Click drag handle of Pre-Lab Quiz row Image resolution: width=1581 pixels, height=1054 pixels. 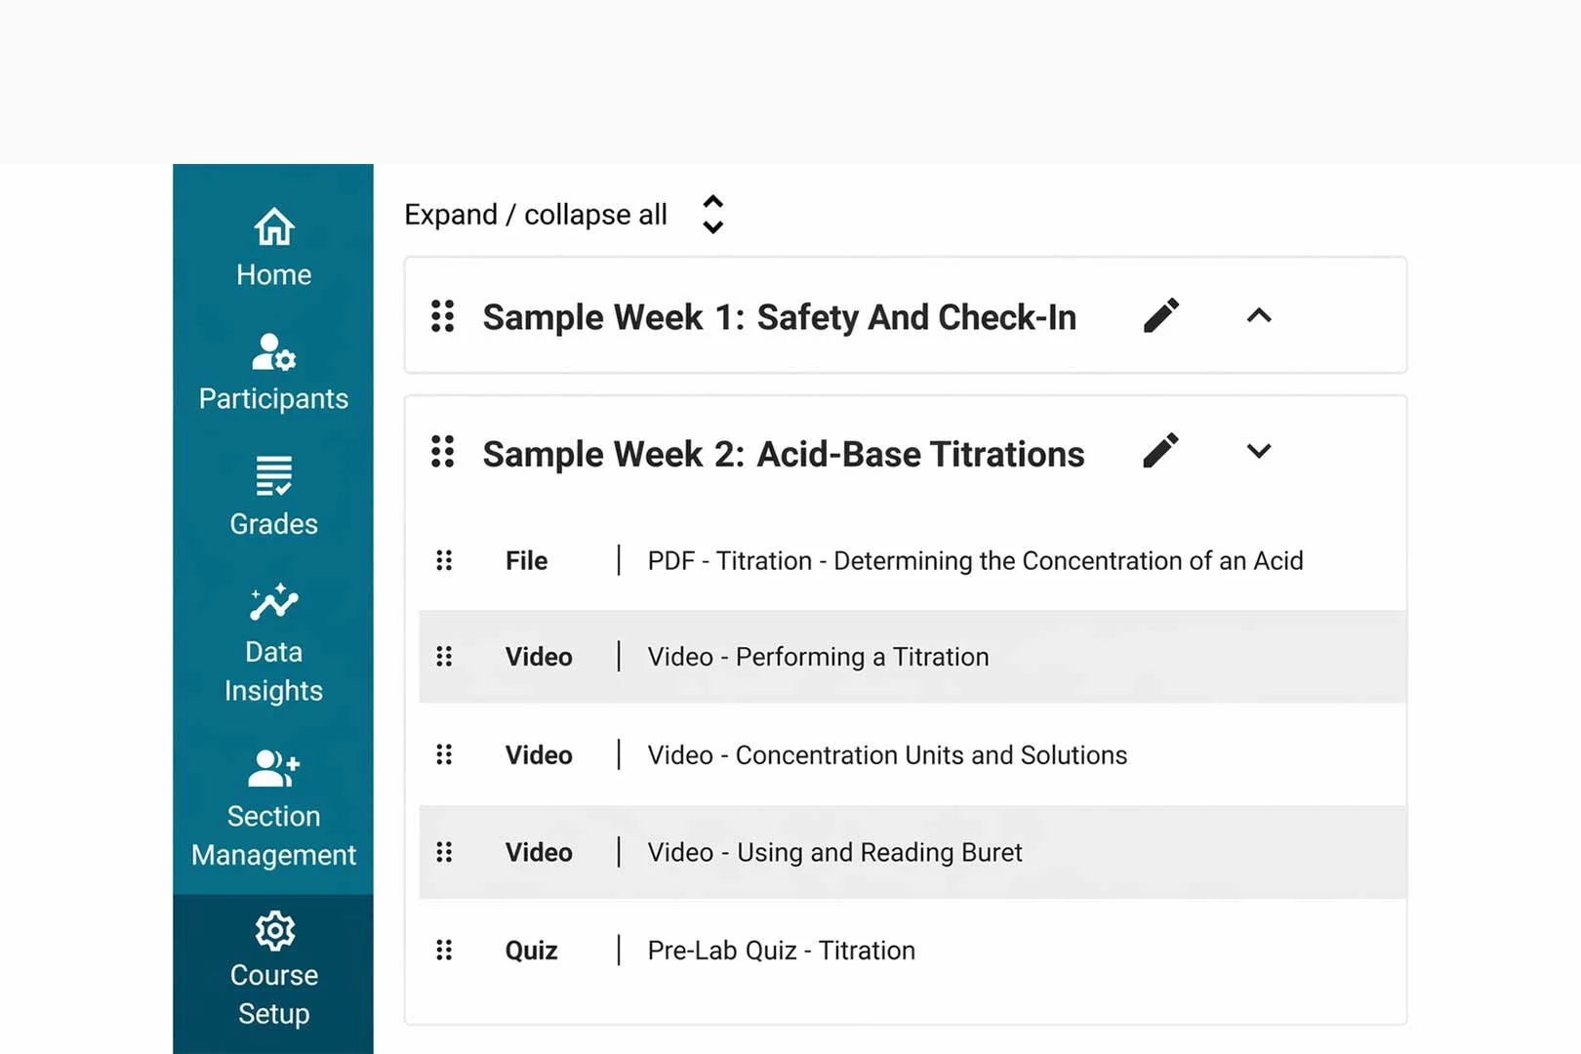click(x=444, y=950)
